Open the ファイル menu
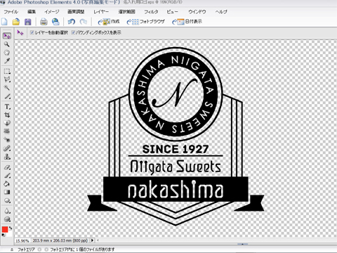The width and height of the screenshot is (337, 253). pos(11,12)
